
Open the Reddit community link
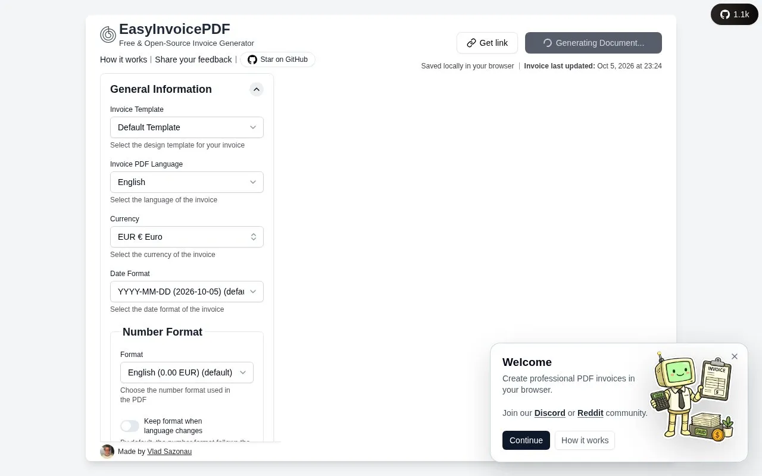(x=591, y=413)
